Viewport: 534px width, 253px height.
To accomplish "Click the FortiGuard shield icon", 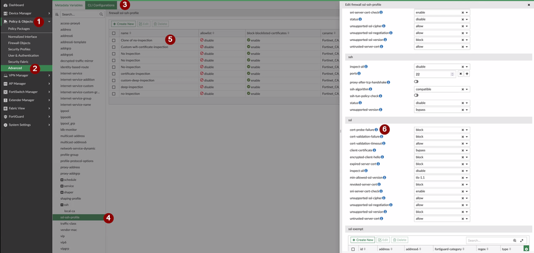I will click(x=5, y=116).
